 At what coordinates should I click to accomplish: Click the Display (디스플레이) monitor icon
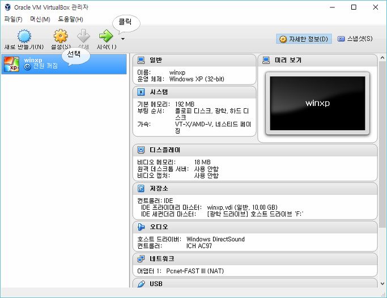[x=141, y=150]
